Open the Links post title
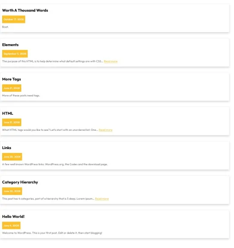This screenshot has width=234, height=248. pyautogui.click(x=7, y=148)
